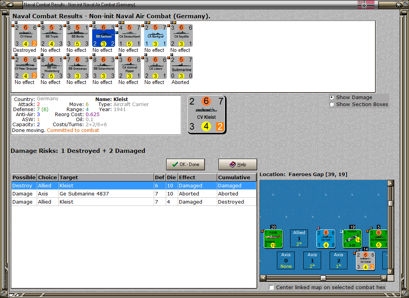Select the CA Lützow ship counter
409x298 pixels.
[155, 67]
